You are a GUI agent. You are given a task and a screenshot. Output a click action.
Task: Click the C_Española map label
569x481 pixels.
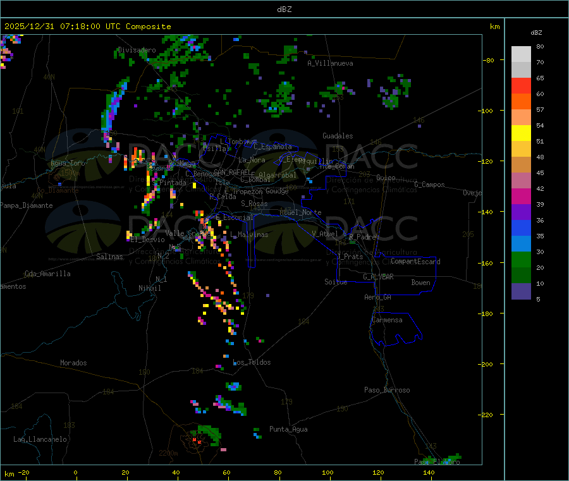273,147
